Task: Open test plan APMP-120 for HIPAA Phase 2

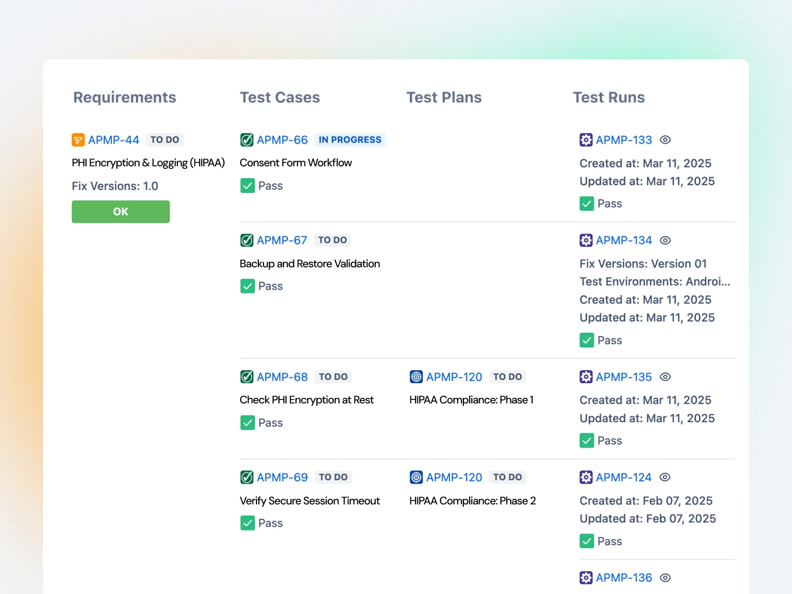Action: point(454,477)
